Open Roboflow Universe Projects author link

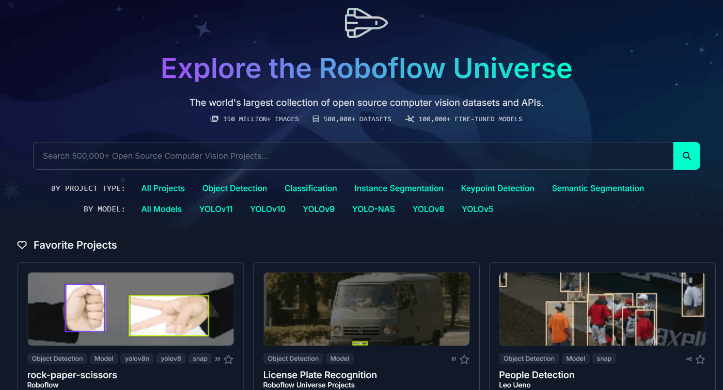309,385
